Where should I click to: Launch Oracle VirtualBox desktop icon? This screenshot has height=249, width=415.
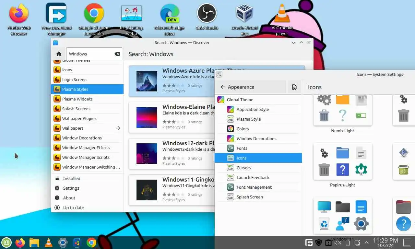coord(244,19)
